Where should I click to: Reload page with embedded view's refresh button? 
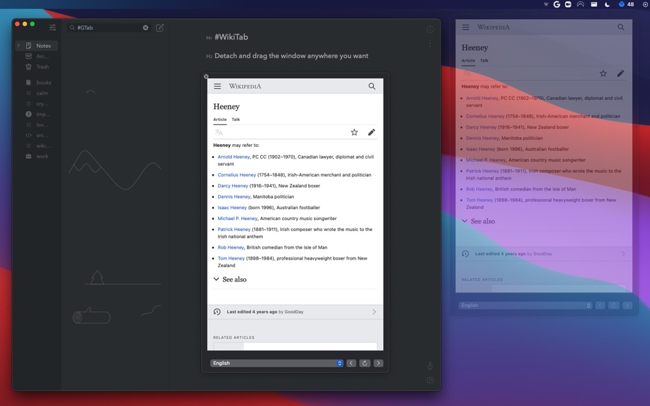pos(365,364)
